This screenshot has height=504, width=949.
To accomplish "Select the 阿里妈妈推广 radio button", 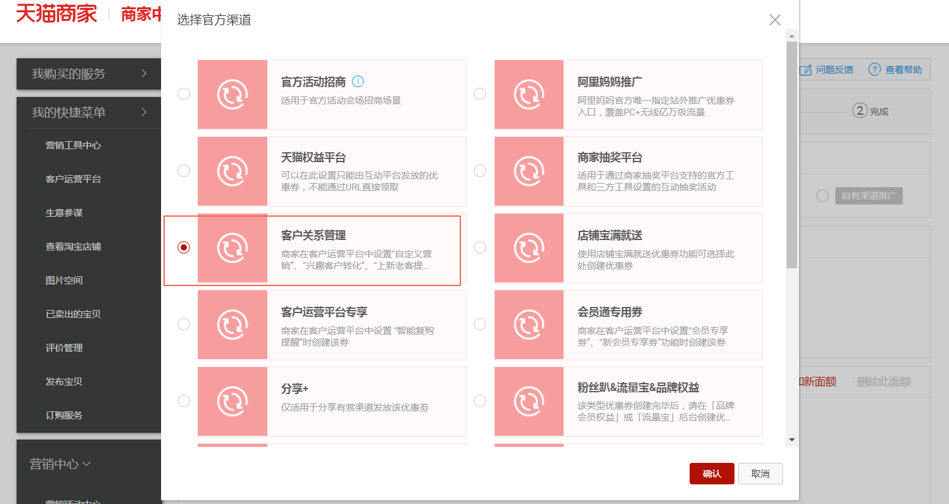I will (x=480, y=94).
